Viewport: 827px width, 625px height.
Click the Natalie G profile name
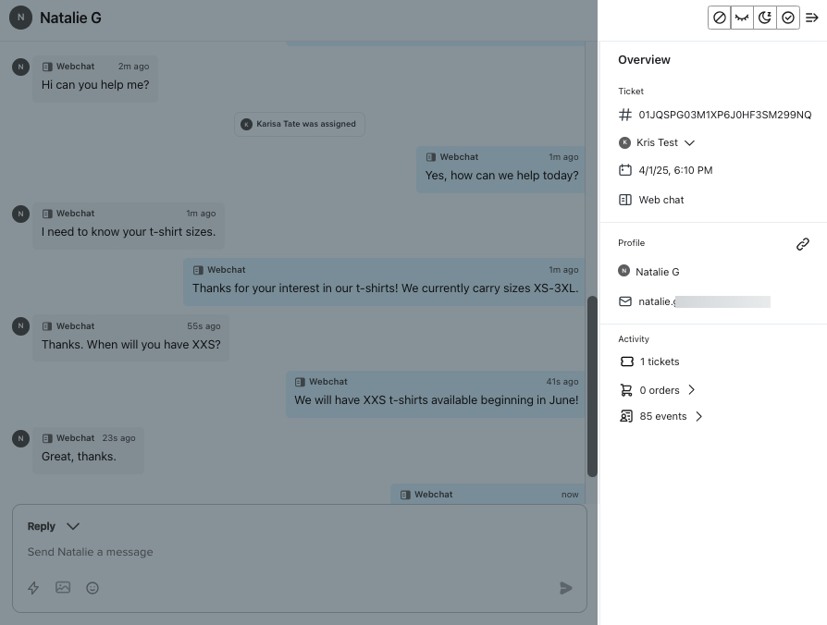[x=657, y=272]
